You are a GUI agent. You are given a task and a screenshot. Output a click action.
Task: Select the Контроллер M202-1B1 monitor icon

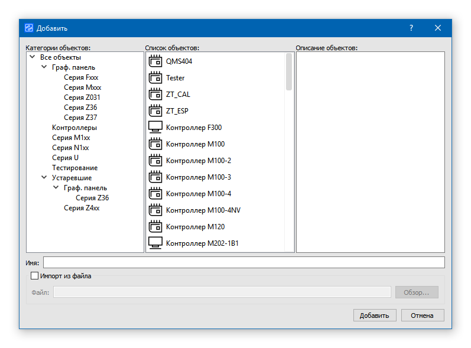point(155,243)
